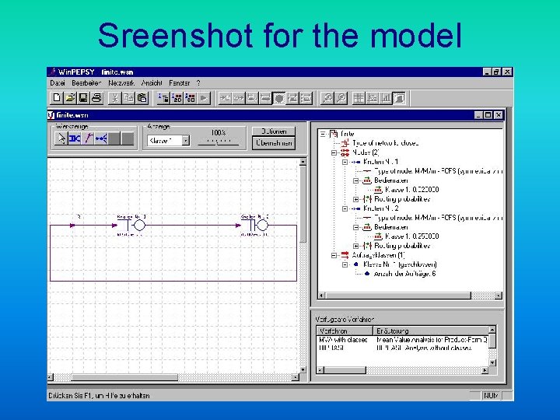The height and width of the screenshot is (420, 560).
Task: Select the purple connection line tool
Action: (88, 138)
